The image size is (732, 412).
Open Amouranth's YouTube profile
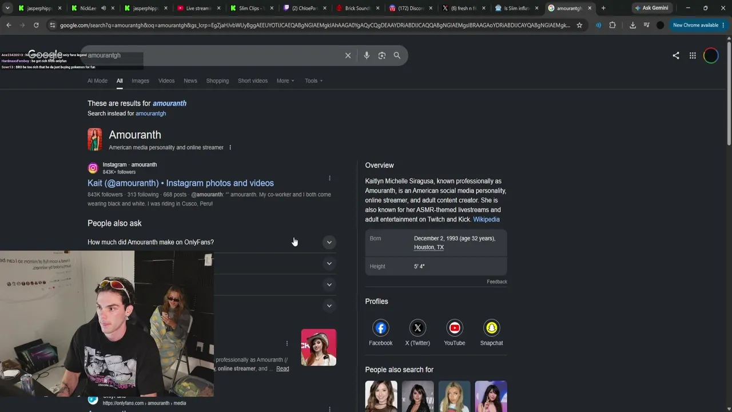pos(455,332)
